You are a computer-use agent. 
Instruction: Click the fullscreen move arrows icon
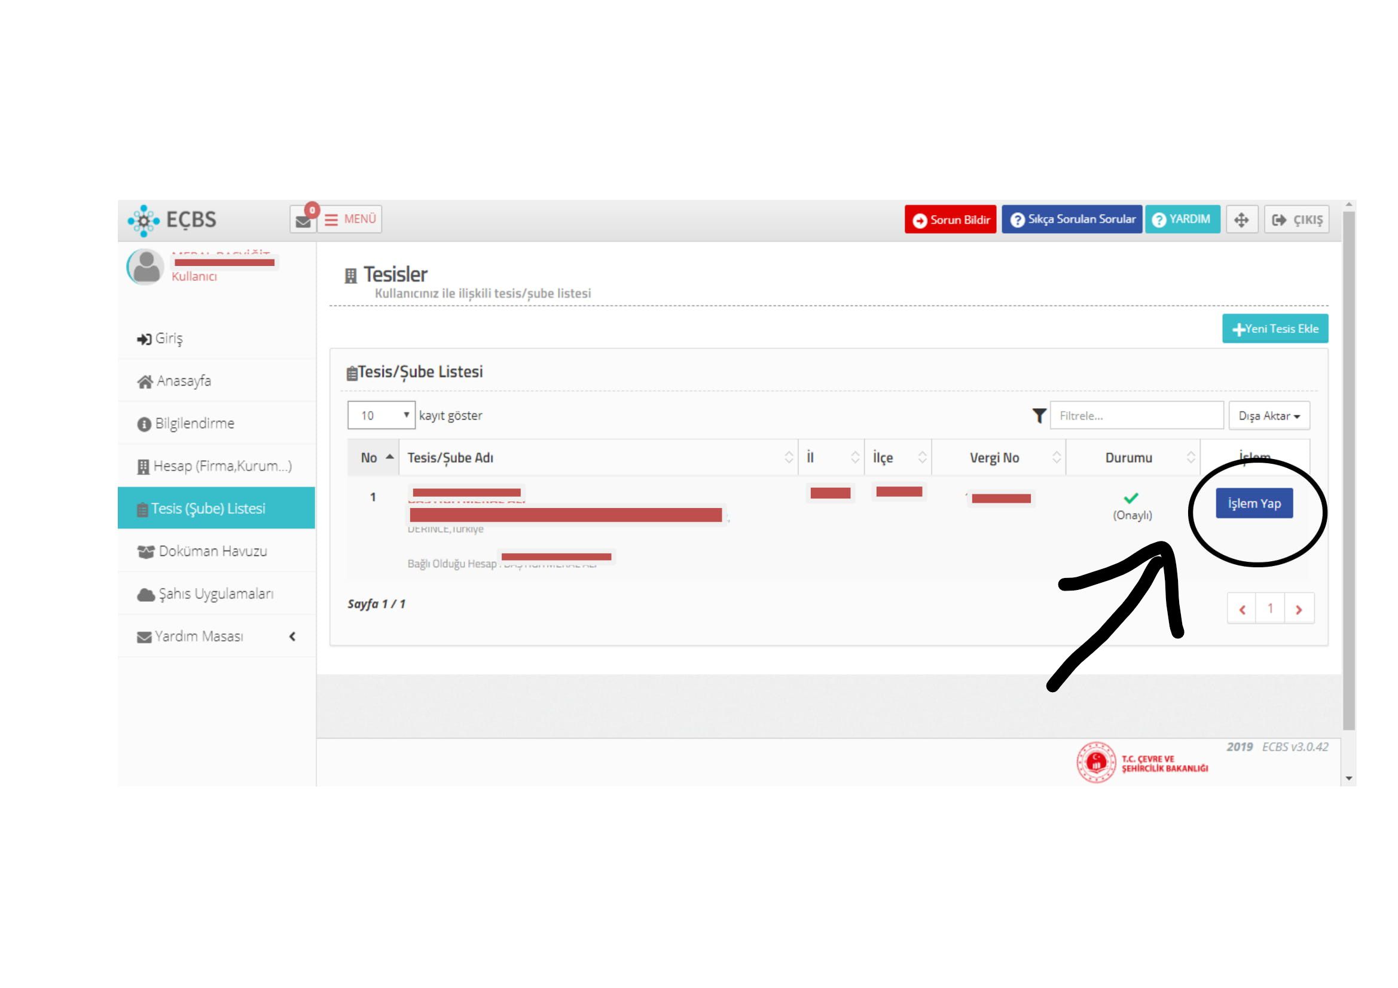[x=1241, y=220]
